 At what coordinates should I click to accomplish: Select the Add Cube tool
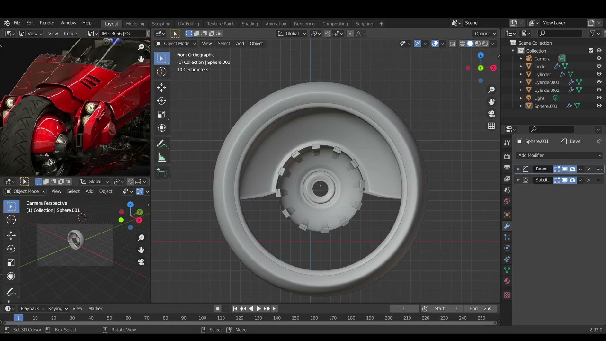pyautogui.click(x=161, y=173)
